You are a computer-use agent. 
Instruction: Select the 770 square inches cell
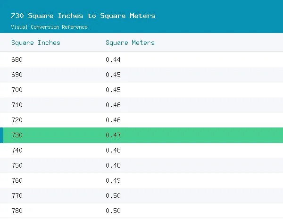tap(17, 195)
